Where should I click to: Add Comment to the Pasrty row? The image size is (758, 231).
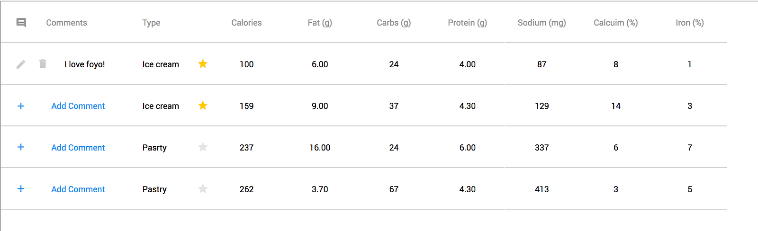click(x=78, y=148)
